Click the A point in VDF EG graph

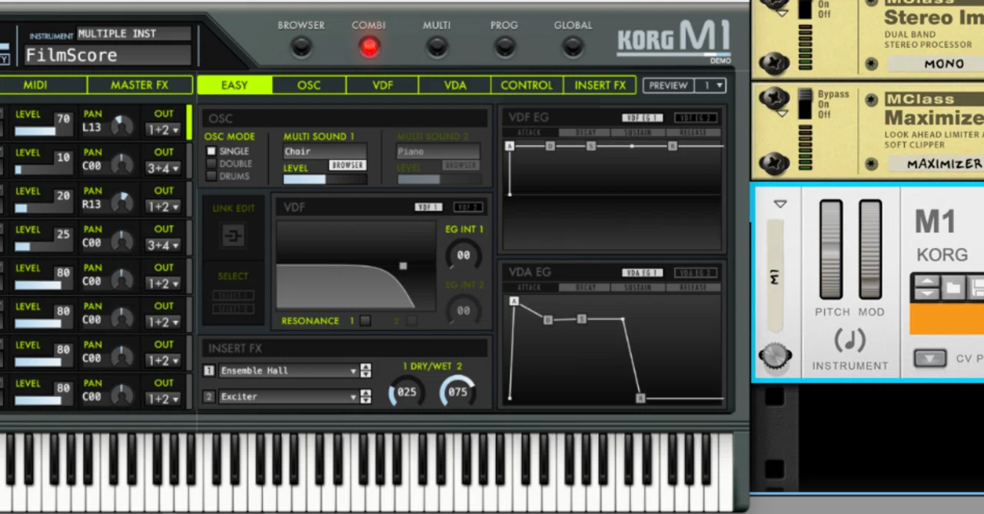coord(510,146)
